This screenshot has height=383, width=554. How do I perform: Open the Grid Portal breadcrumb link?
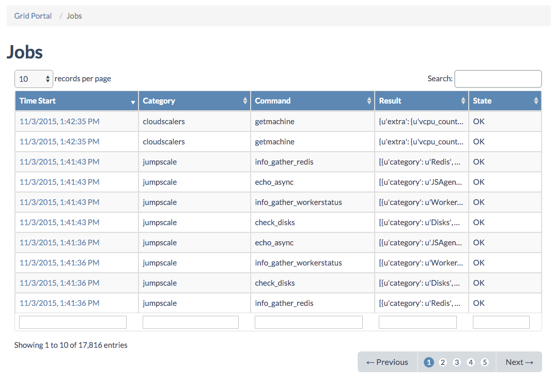click(x=33, y=16)
